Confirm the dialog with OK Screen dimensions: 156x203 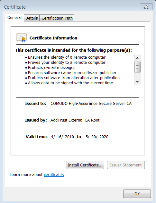click(137, 194)
